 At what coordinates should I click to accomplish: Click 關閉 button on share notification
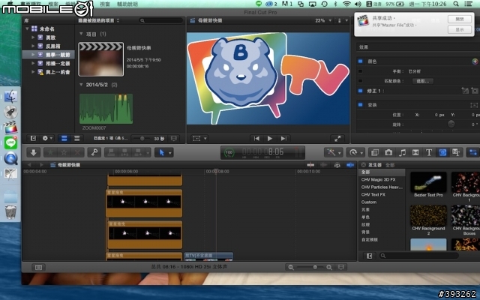coord(460,19)
